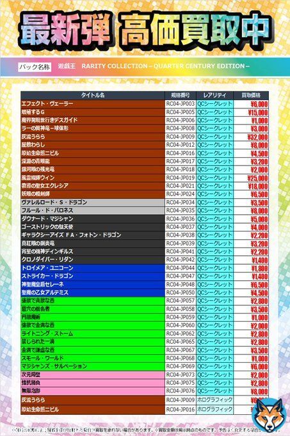
Task: Click code RC04-JP057
Action: [x=181, y=301]
